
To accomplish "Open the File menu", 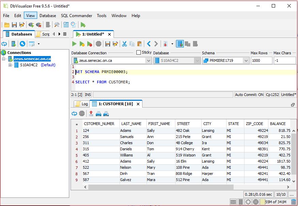I will 6,16.
